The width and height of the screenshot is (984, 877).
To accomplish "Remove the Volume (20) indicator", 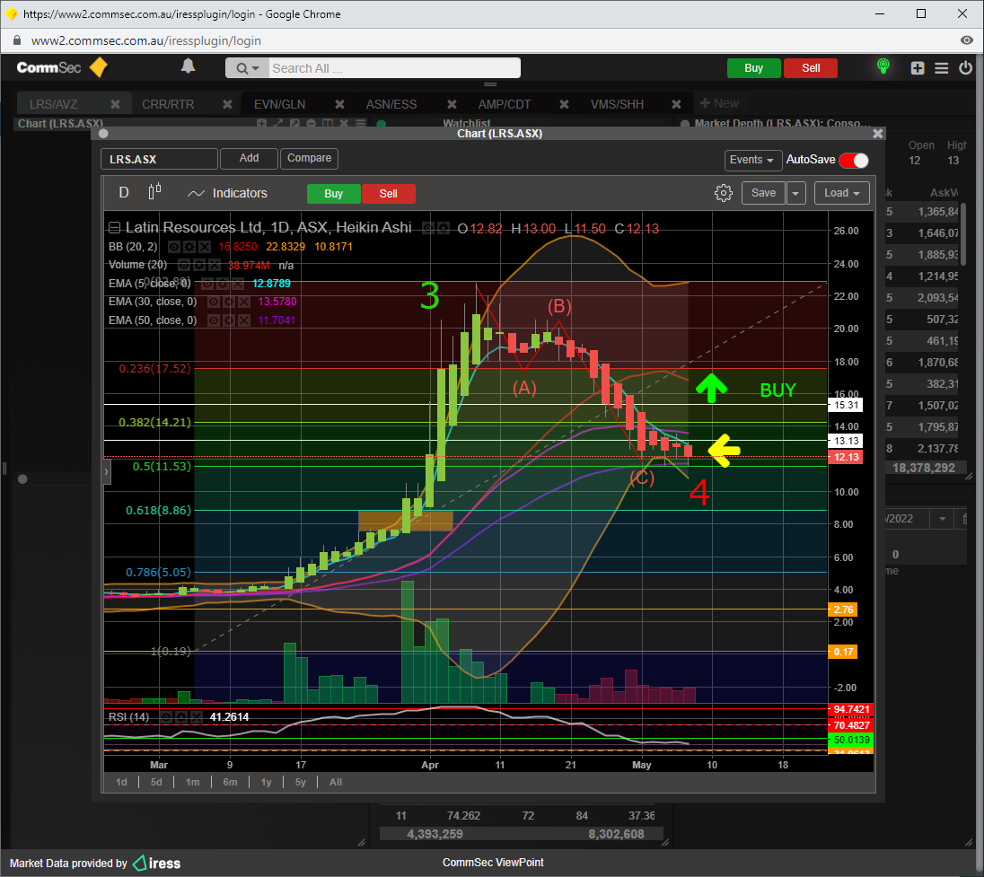I will 214,265.
